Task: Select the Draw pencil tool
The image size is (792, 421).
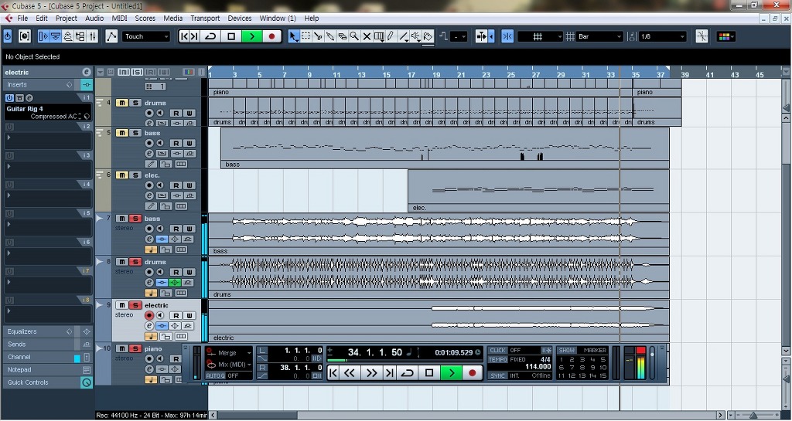Action: (391, 36)
